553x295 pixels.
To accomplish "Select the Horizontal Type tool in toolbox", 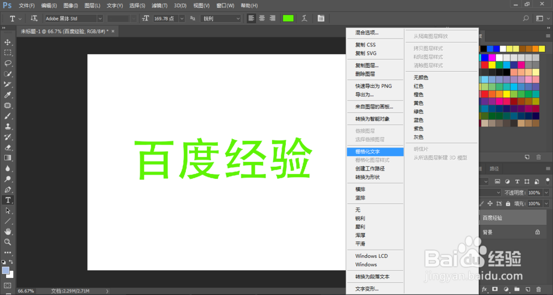I will pyautogui.click(x=7, y=200).
